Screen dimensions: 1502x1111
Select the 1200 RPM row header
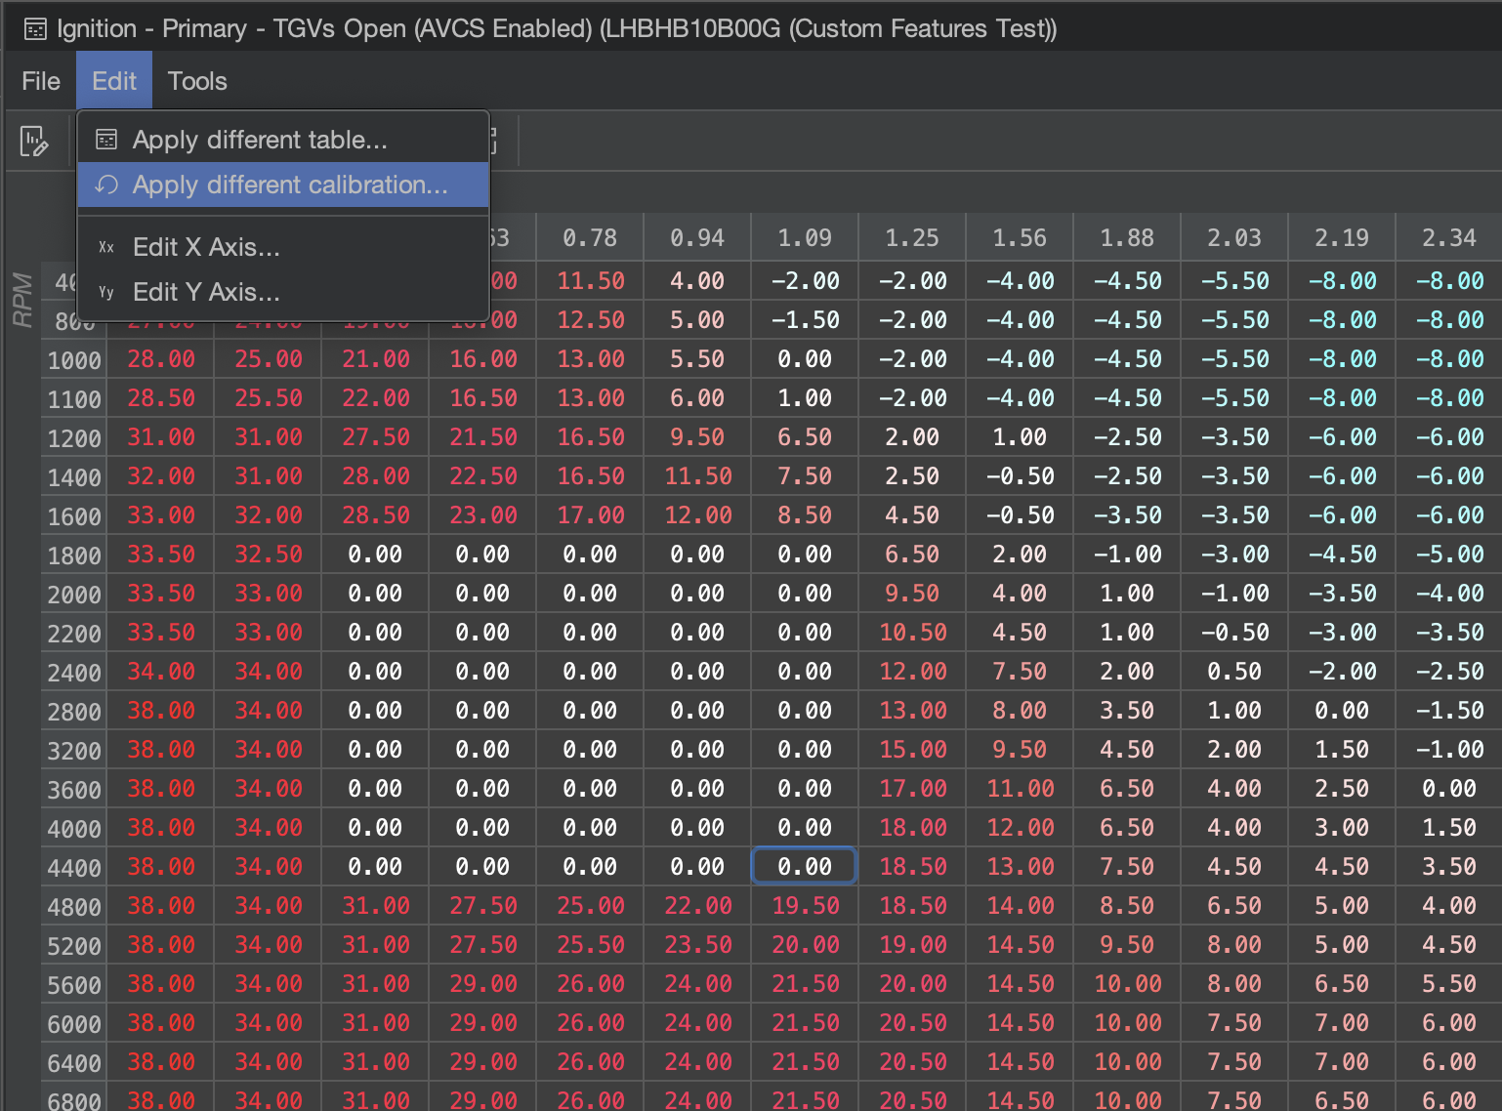click(74, 438)
